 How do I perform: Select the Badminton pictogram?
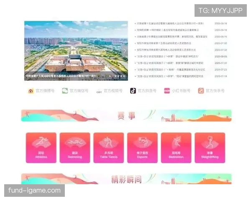(x=176, y=142)
